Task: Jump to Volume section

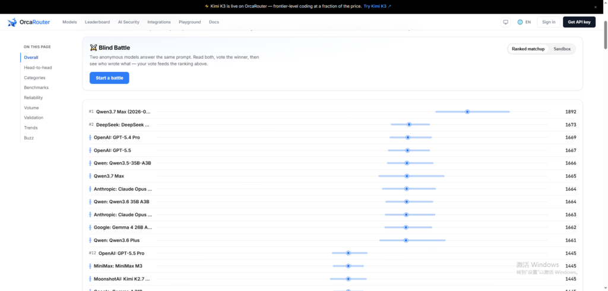Action: tap(31, 108)
